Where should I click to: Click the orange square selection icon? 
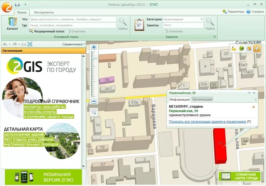coord(249,48)
